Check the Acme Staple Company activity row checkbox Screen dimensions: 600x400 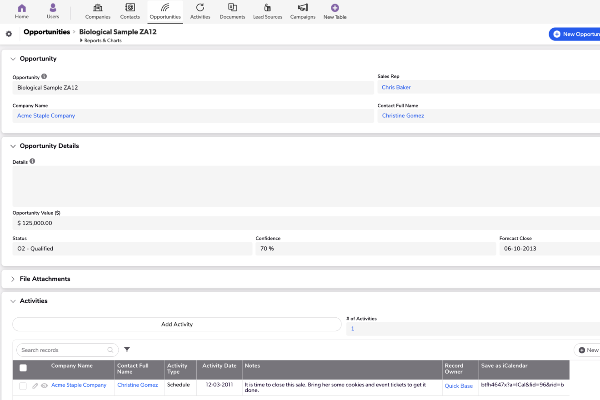(x=23, y=386)
